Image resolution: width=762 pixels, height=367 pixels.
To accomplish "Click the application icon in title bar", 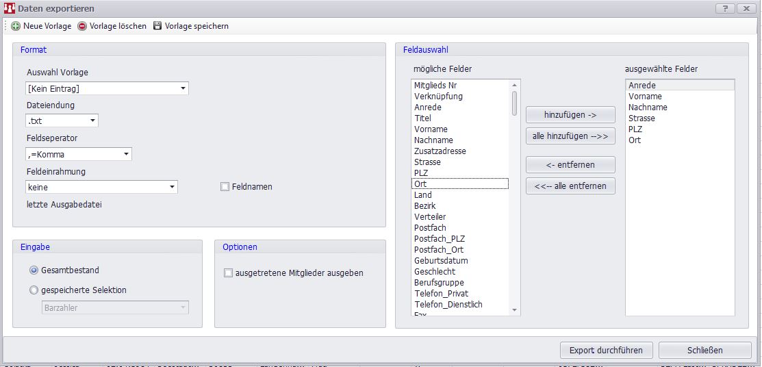I will [x=9, y=9].
